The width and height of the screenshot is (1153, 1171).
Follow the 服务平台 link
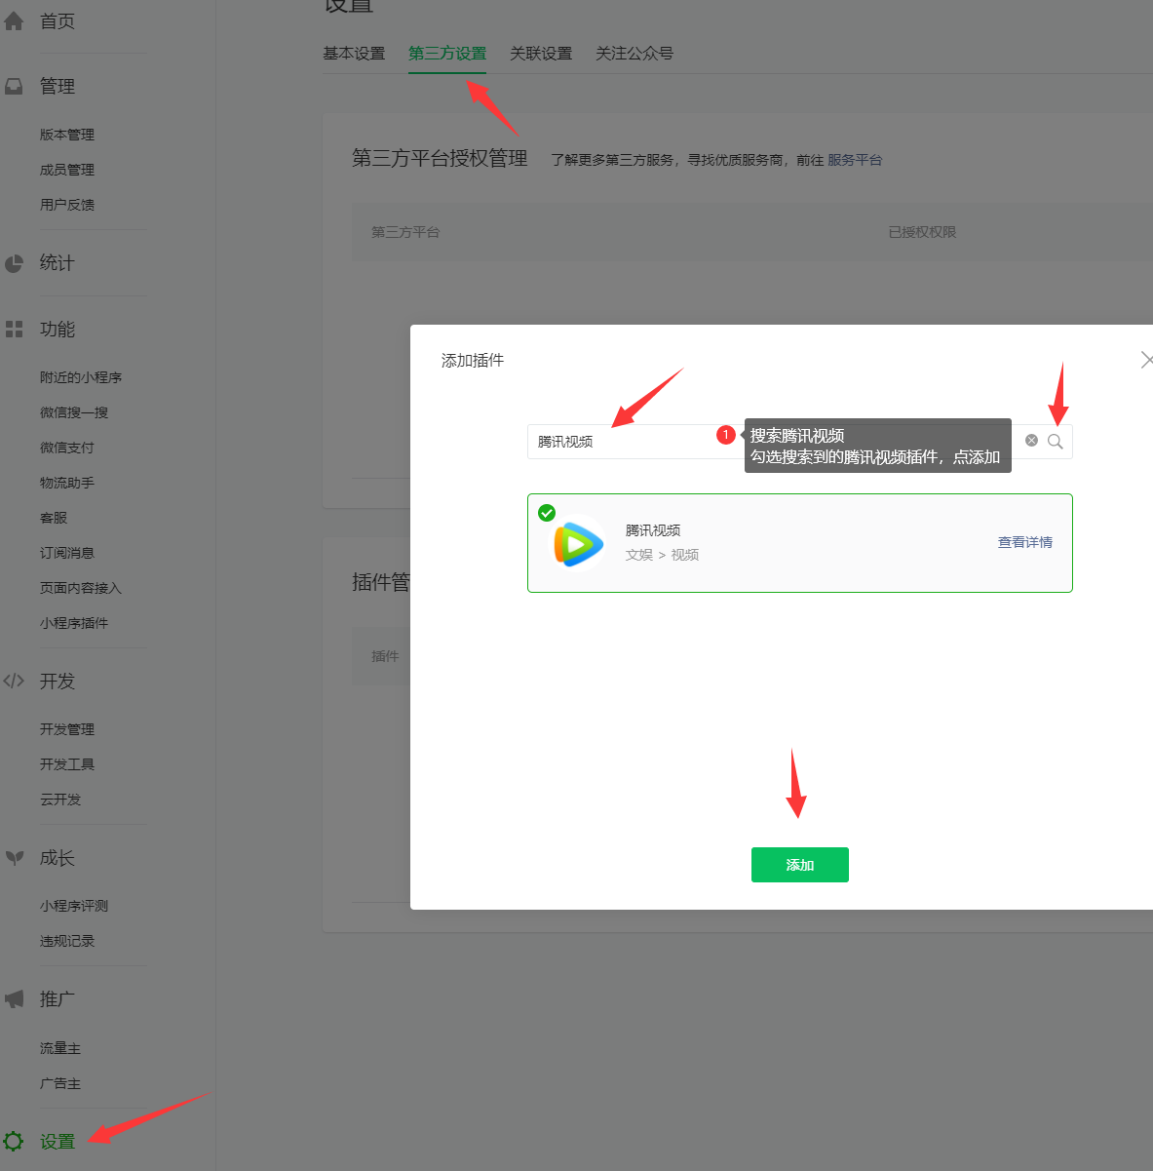[x=855, y=160]
